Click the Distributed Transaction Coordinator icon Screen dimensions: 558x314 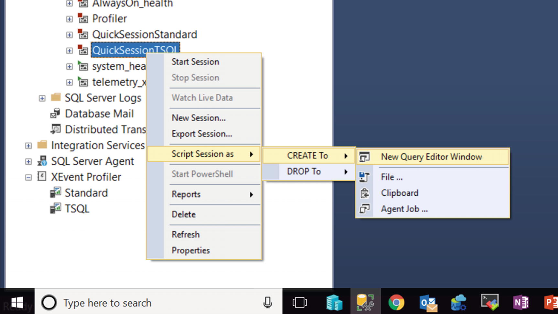[55, 129]
